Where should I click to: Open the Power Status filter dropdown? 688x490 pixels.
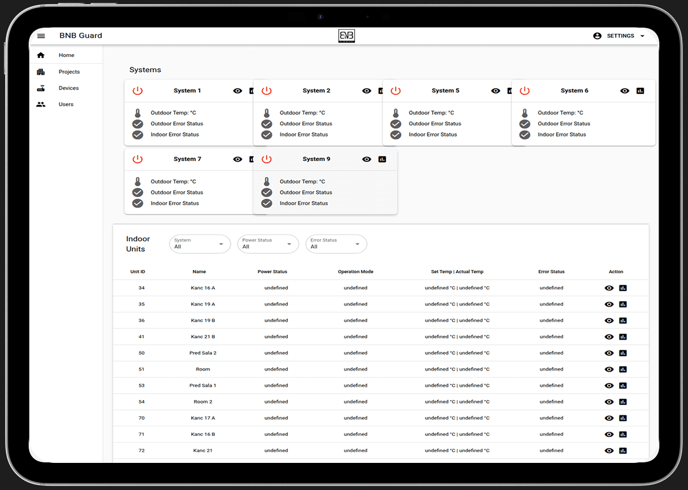point(268,244)
